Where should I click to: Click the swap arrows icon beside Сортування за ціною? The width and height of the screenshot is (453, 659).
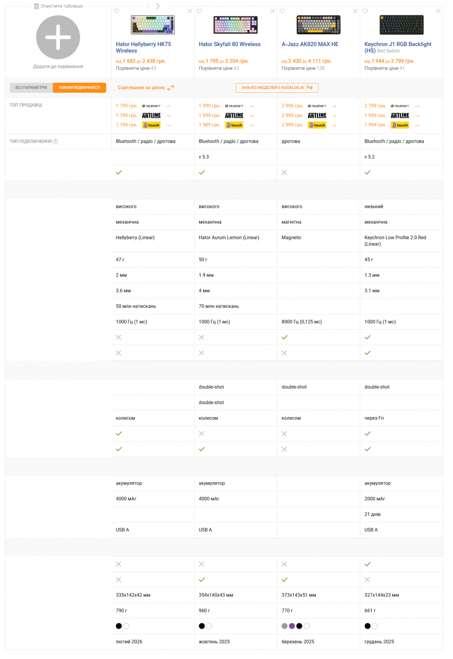coord(170,88)
